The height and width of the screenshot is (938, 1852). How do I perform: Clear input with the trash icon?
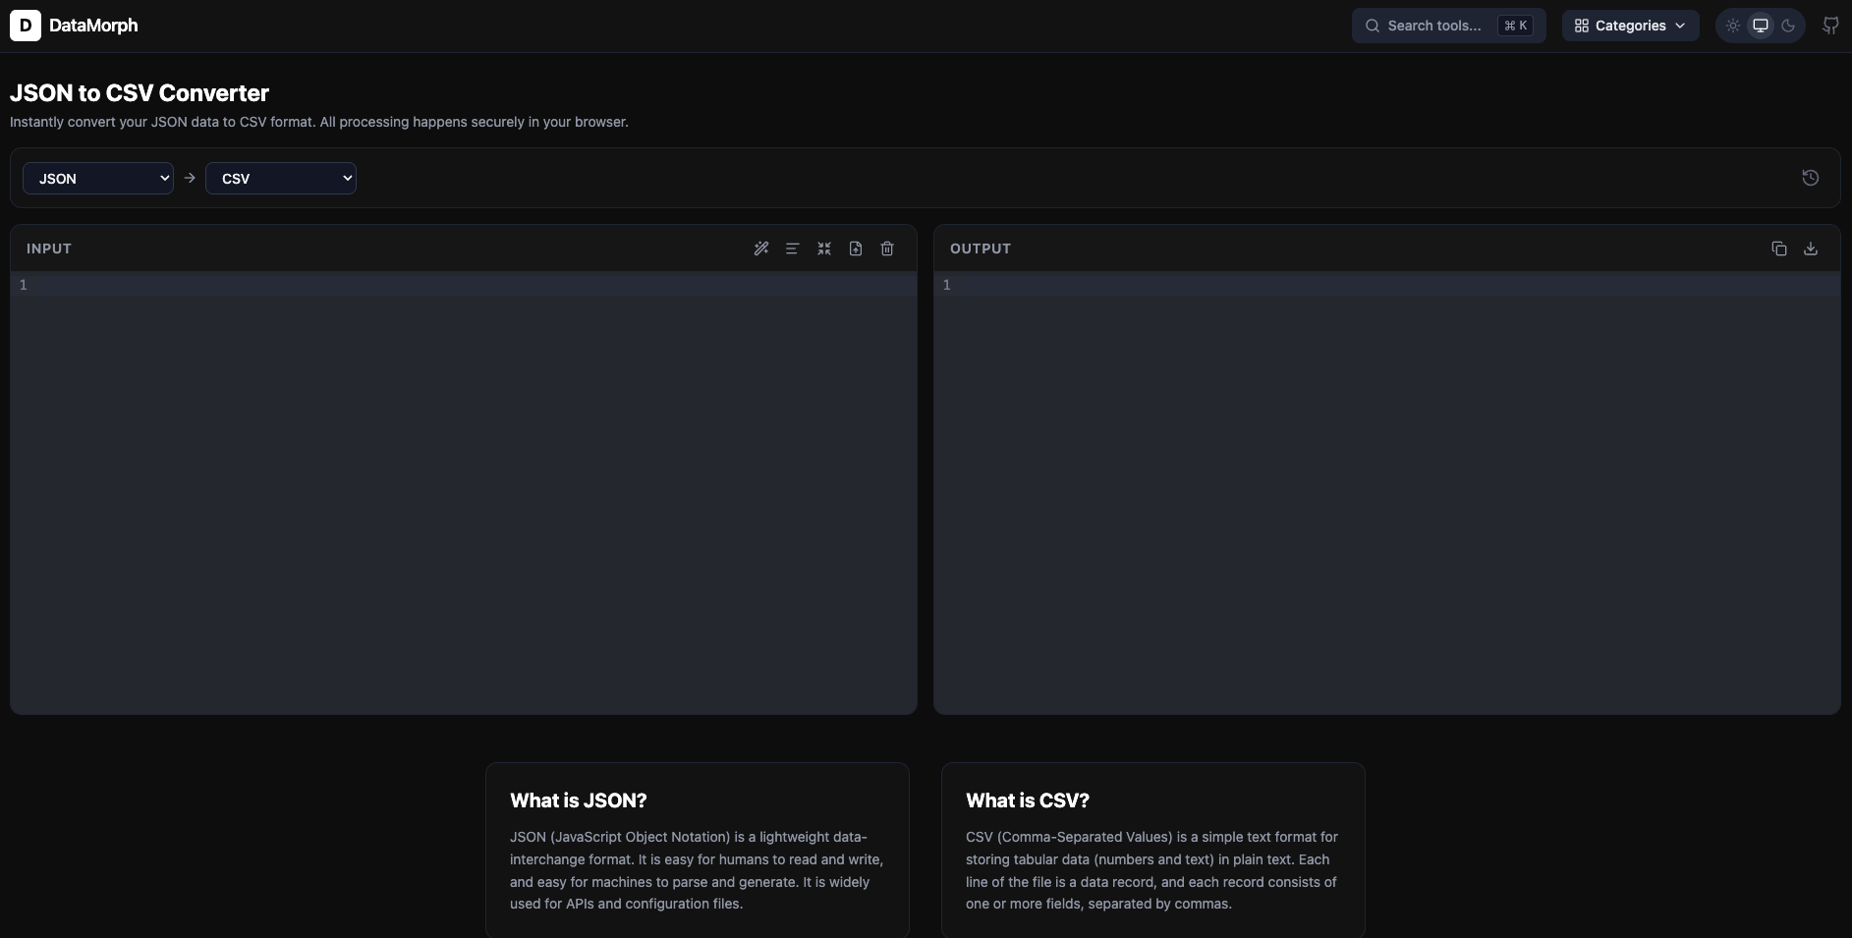pyautogui.click(x=887, y=248)
